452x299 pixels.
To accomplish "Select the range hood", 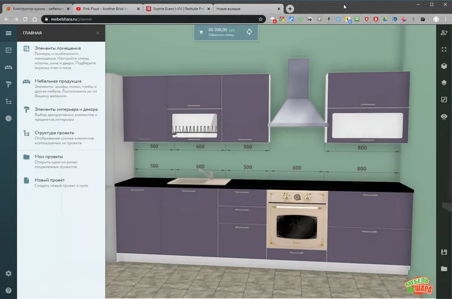I will tap(298, 94).
